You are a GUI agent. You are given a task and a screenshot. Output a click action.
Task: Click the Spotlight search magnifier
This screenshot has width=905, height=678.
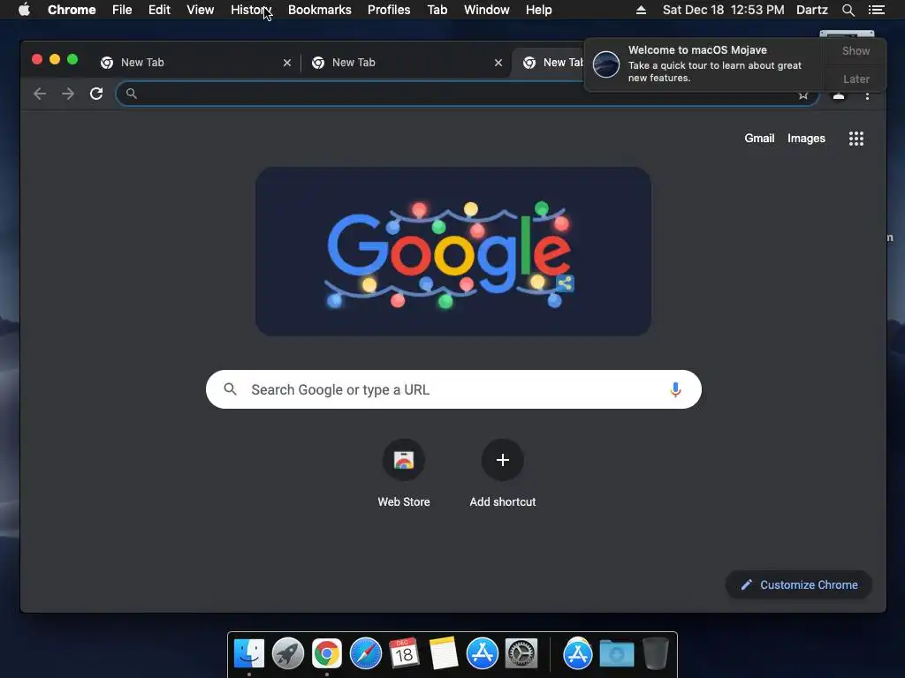tap(848, 10)
